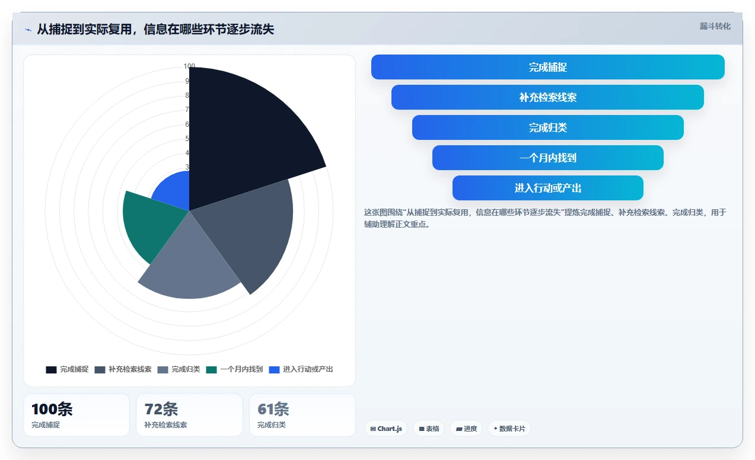This screenshot has width=755, height=460.
Task: Click the icon in Chart.js chip
Action: pos(373,429)
